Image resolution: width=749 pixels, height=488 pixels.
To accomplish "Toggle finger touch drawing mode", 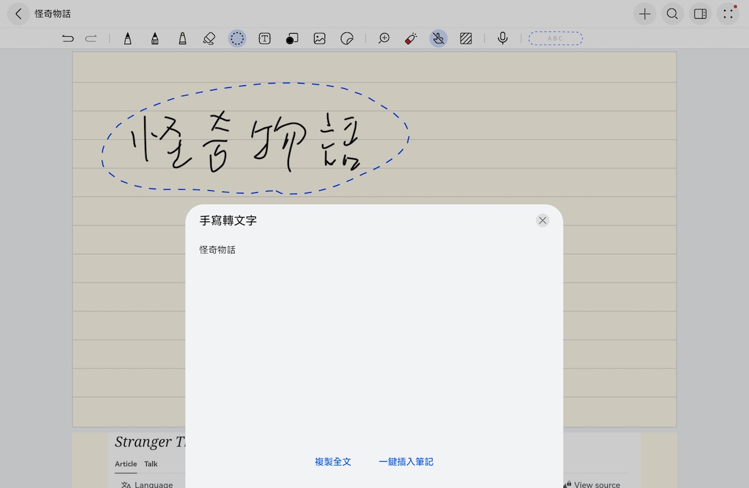I will click(438, 39).
